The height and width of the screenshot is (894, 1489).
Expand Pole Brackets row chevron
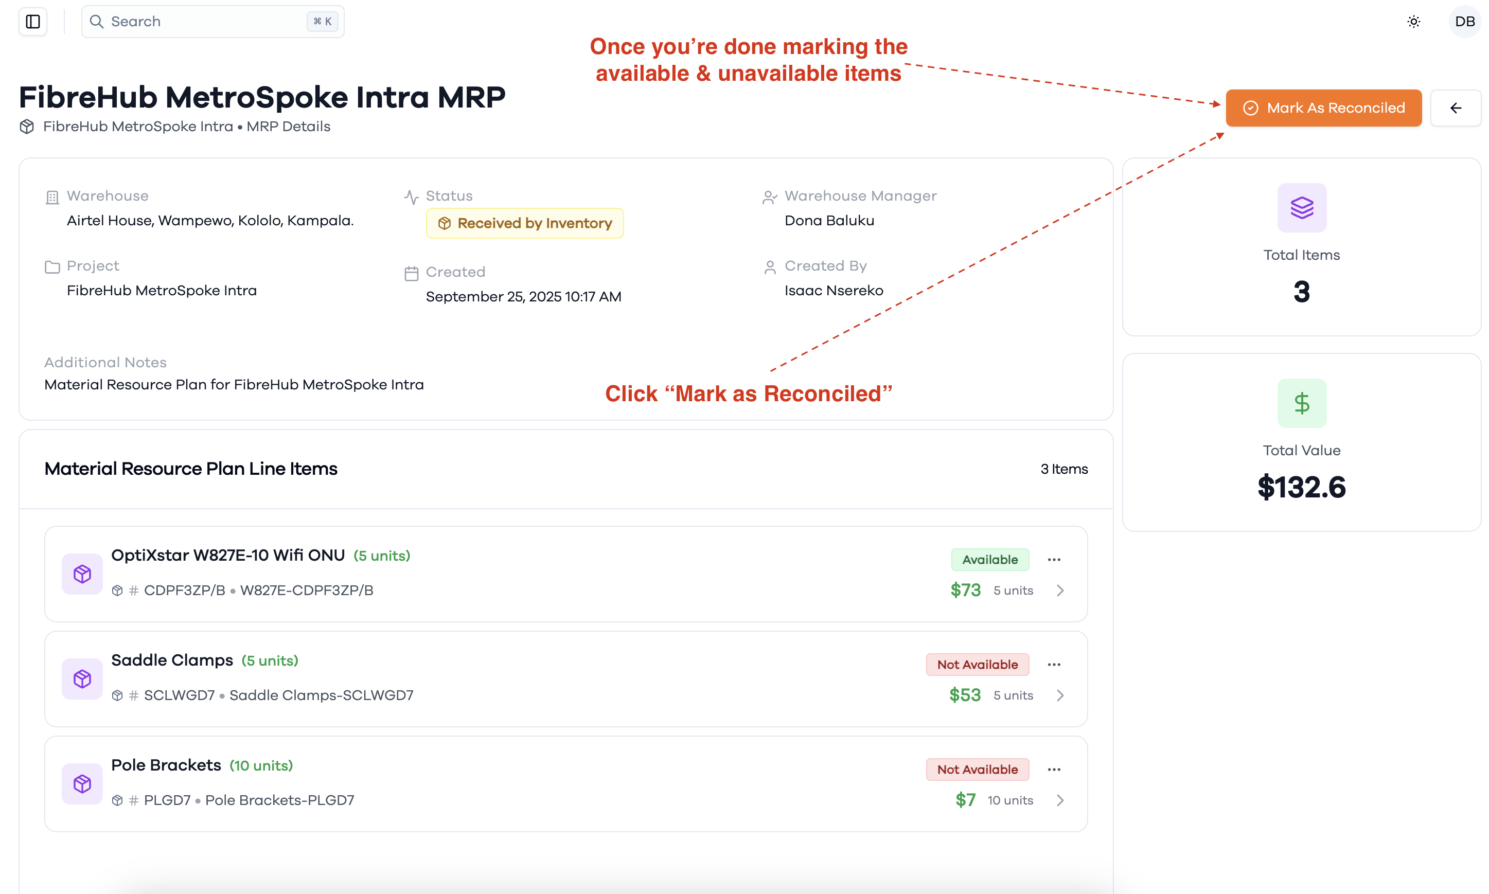point(1060,800)
